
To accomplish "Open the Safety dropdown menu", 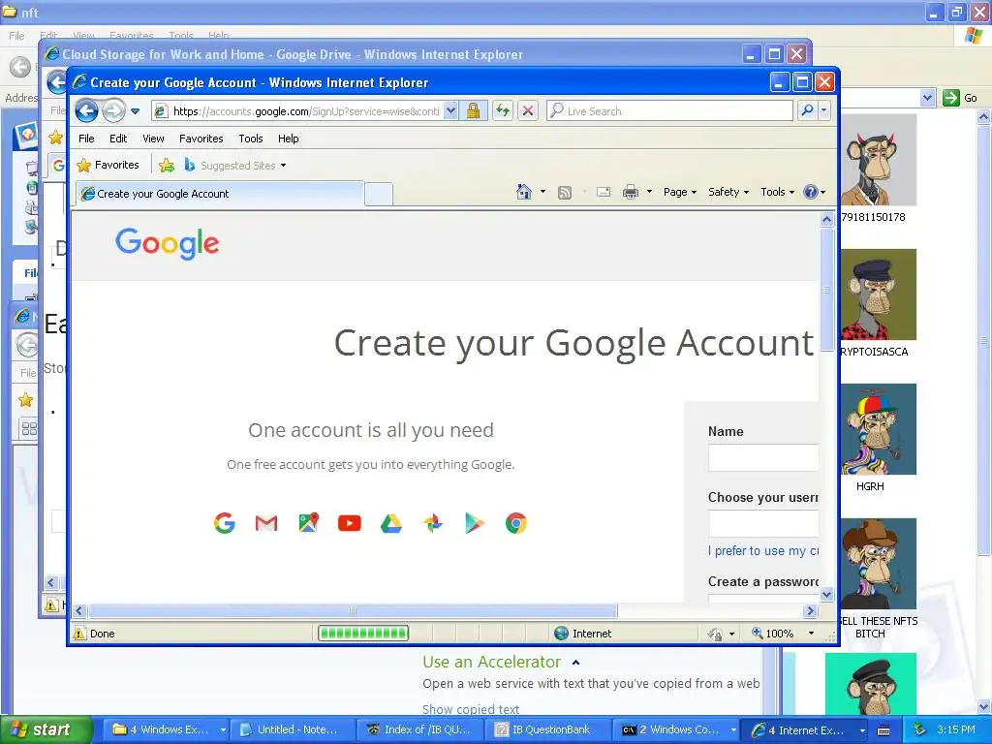I will tap(728, 192).
